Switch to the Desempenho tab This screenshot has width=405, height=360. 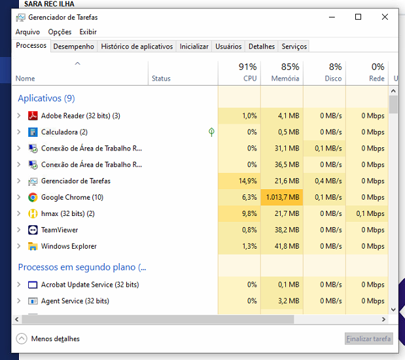coord(74,46)
